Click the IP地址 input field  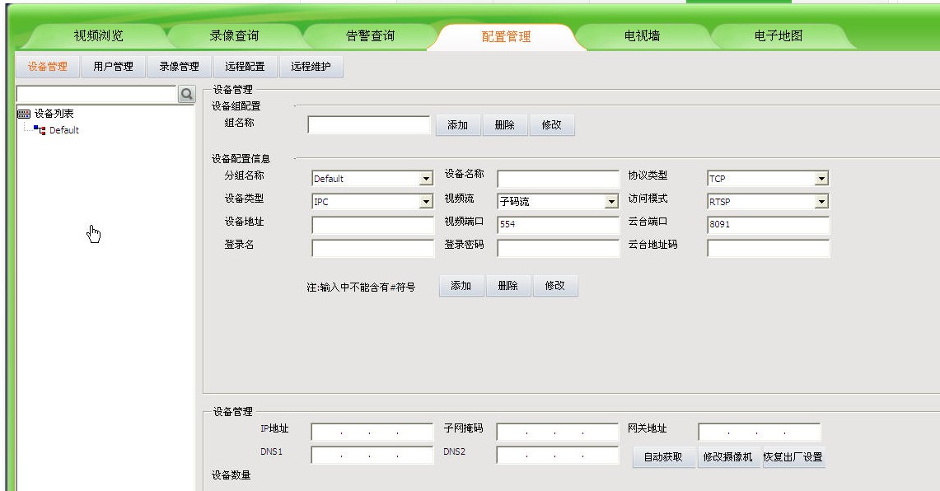coord(372,432)
